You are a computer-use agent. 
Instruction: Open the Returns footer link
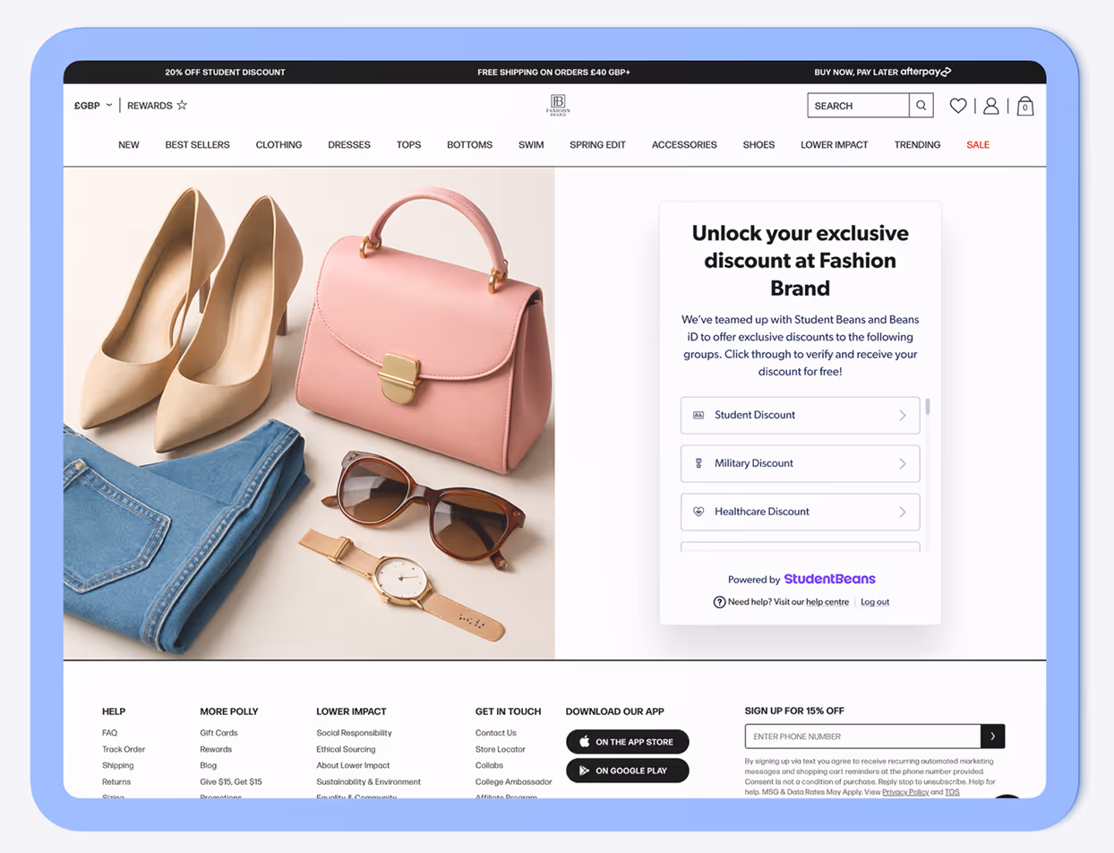point(116,782)
